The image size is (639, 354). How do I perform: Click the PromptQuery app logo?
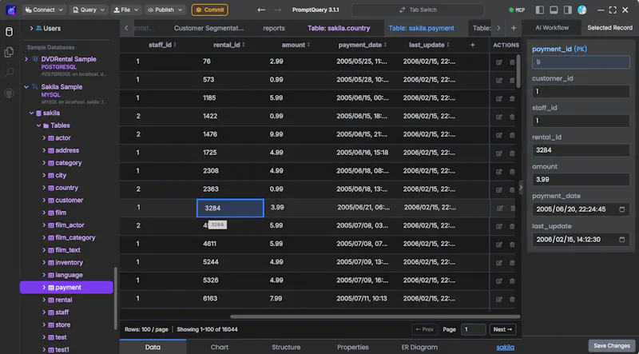(11, 10)
